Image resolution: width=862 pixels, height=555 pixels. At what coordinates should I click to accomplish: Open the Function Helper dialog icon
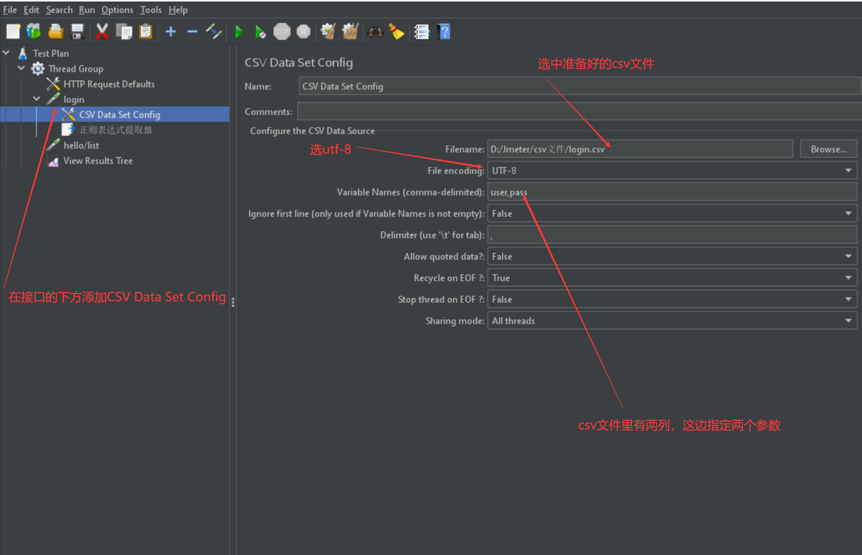pos(422,32)
